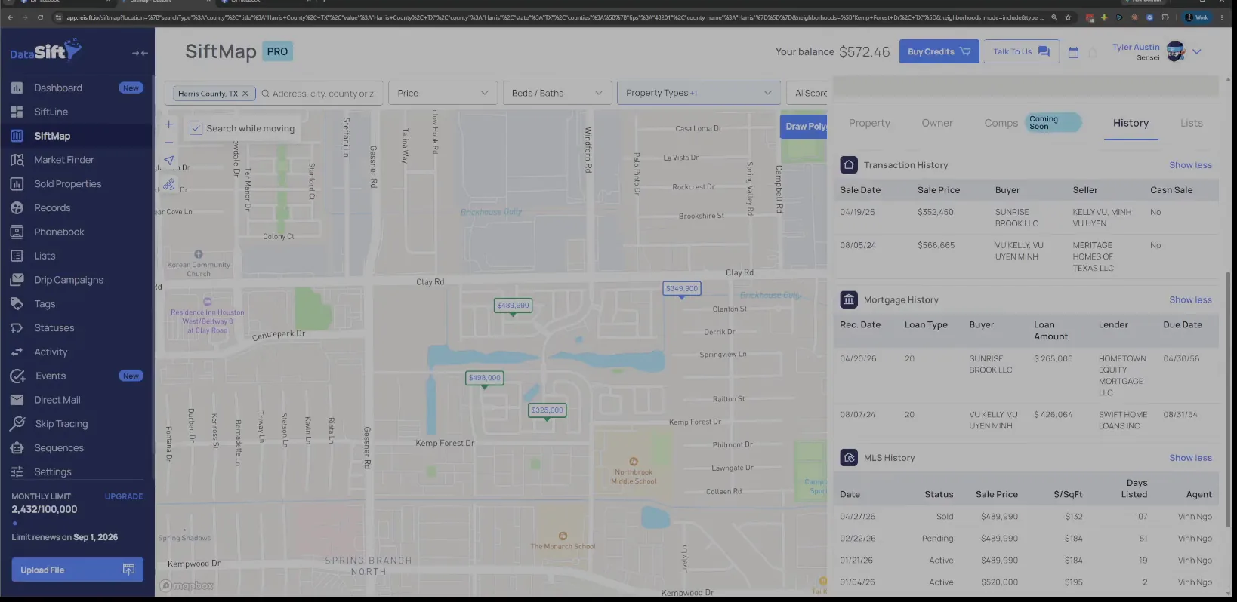The width and height of the screenshot is (1237, 602).
Task: Click the Tags icon
Action: (17, 304)
